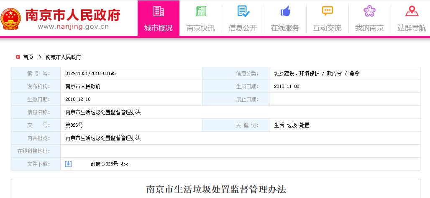Click the 在线服务 thumbs-up icon

285,11
